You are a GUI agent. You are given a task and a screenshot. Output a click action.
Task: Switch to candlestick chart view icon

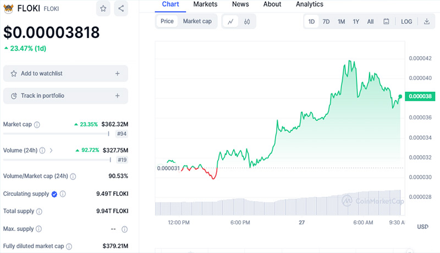click(247, 21)
